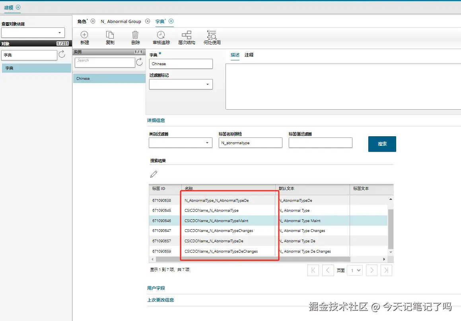The image size is (461, 321).
Task: Click the 字典 name field with Chinese
Action: coord(181,64)
